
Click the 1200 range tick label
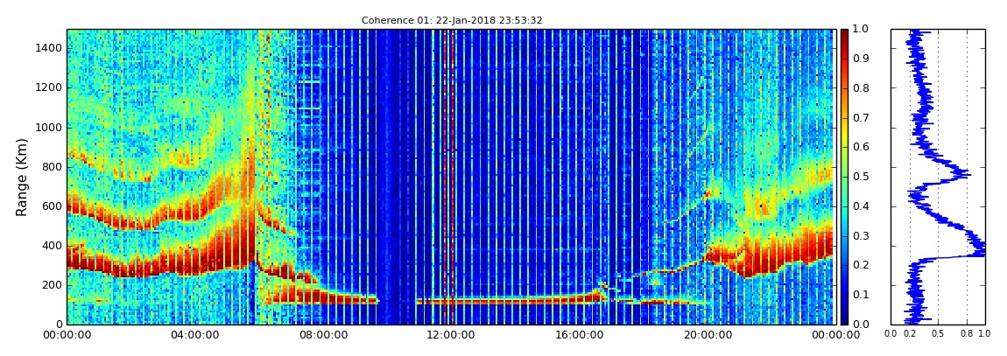(50, 87)
